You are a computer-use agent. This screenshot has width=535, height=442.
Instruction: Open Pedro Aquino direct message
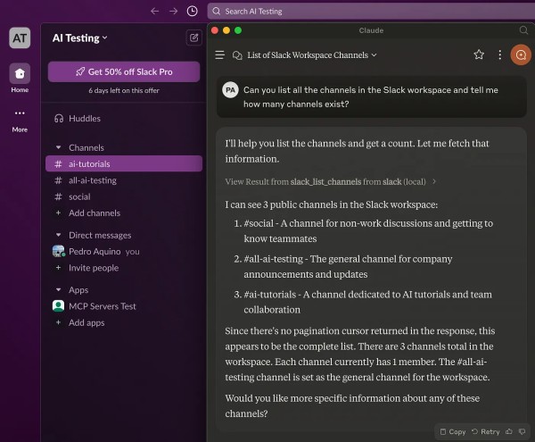pyautogui.click(x=124, y=252)
